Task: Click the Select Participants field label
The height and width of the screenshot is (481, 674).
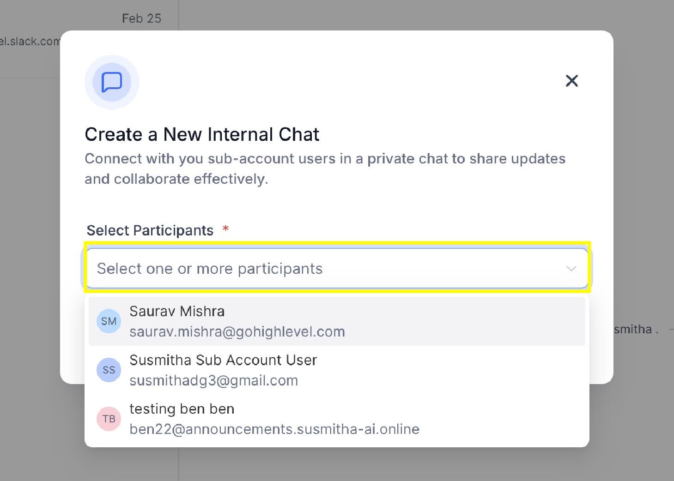Action: coord(150,230)
